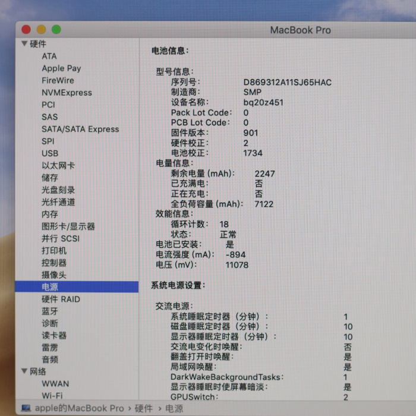Click the 系统电源设置 heading
Image resolution: width=416 pixels, height=416 pixels.
(x=178, y=285)
